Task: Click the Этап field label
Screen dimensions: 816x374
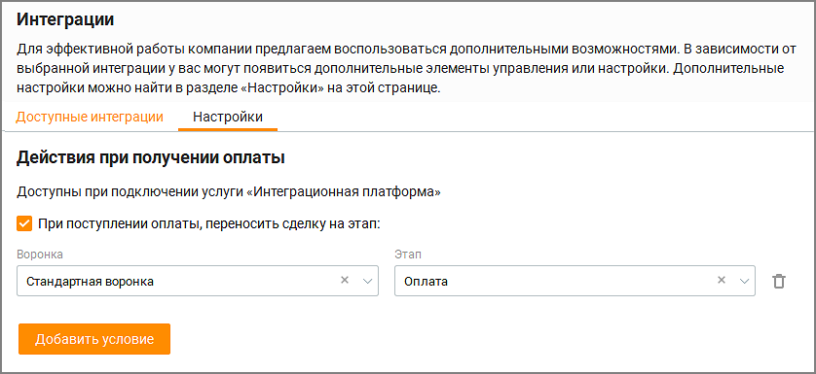Action: (x=408, y=255)
